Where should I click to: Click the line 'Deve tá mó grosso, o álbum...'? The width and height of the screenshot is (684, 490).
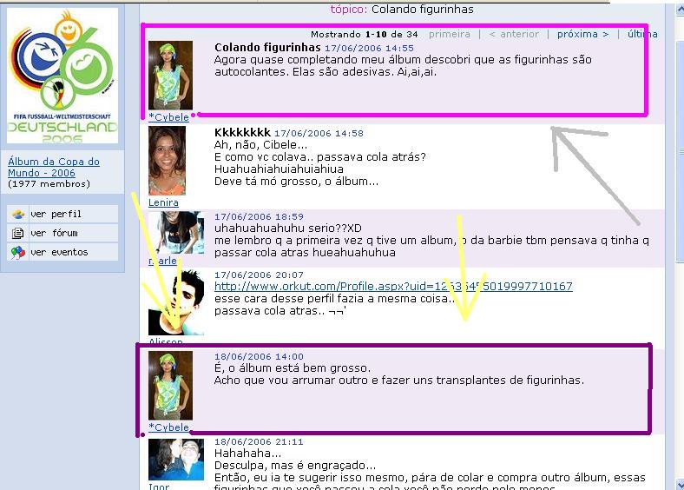point(296,182)
